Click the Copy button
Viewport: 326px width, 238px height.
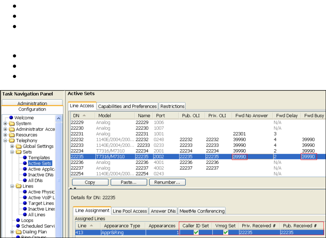click(x=90, y=182)
